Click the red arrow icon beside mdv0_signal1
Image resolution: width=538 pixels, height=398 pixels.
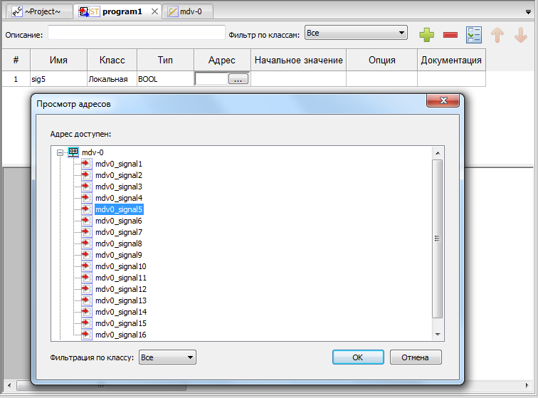tap(87, 164)
